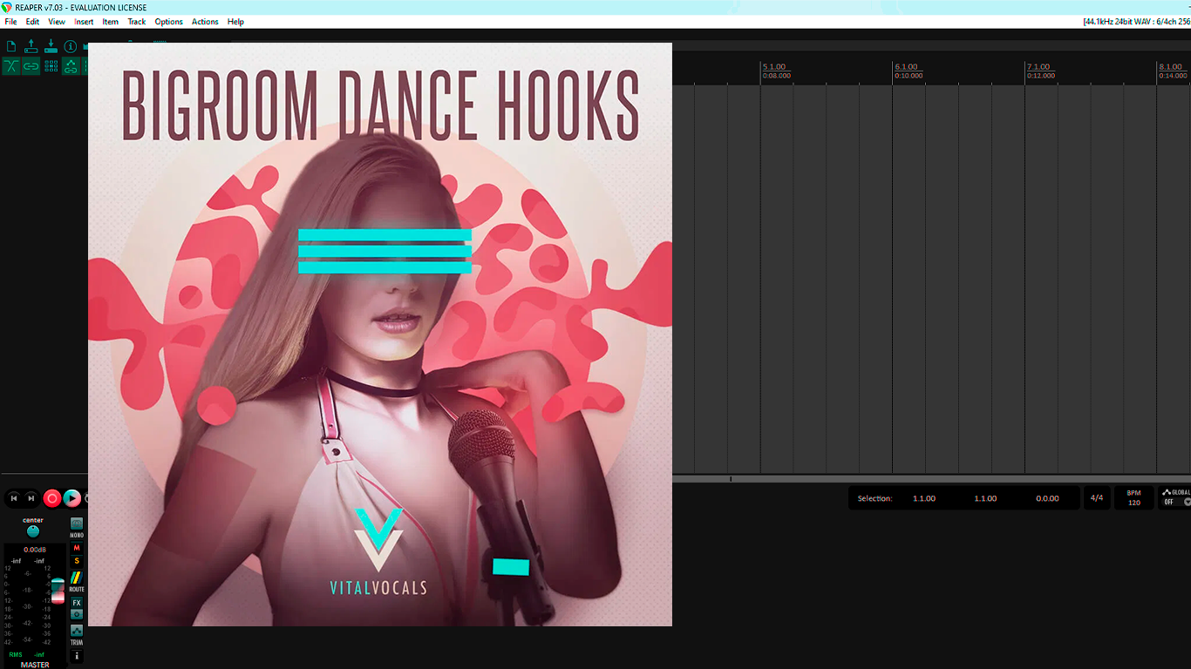The height and width of the screenshot is (669, 1191).
Task: Click the 4/4 time signature box
Action: coord(1097,498)
